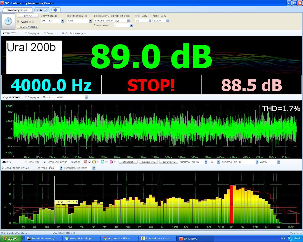Image resolution: width=303 pixels, height=242 pixels.
Task: Click the RU language indicator in tray
Action: [x=283, y=239]
